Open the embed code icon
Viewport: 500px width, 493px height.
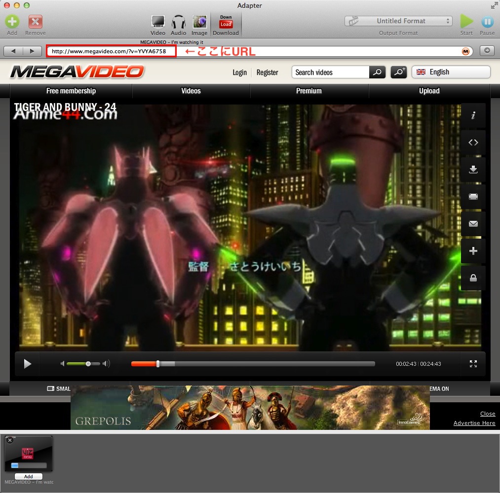click(473, 142)
